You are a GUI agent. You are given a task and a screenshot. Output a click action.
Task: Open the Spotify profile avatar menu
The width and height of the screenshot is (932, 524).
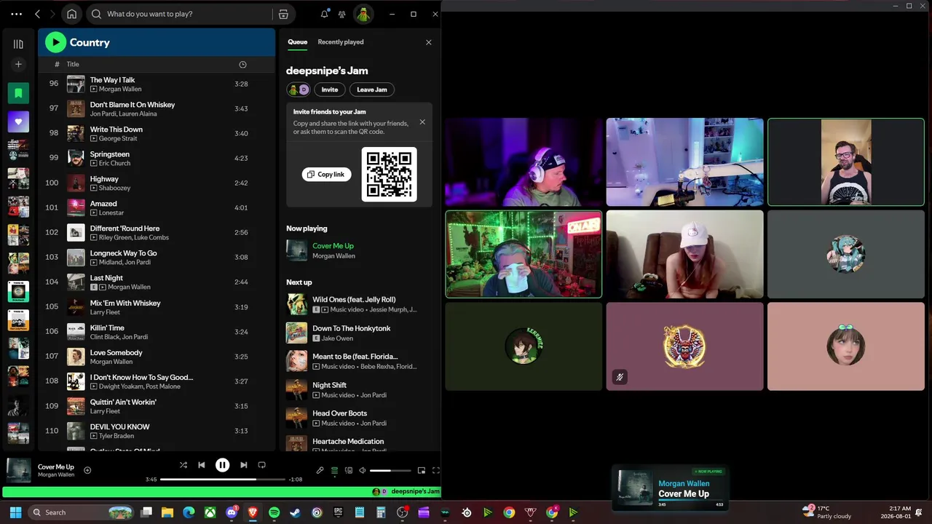coord(363,14)
